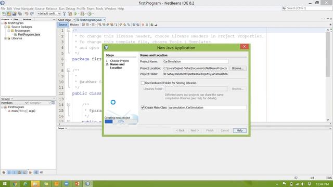
Task: Open Internet Explorer from the taskbar
Action: (25, 183)
